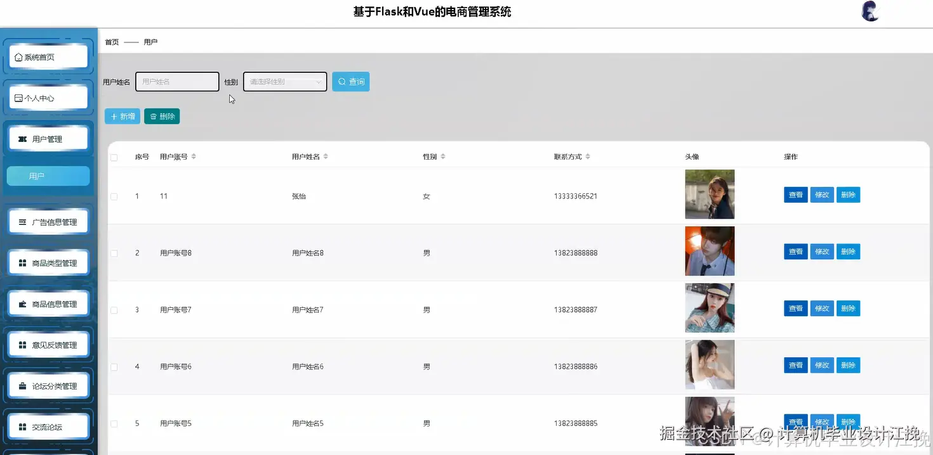This screenshot has height=455, width=933.
Task: Sort by the 联系方式 column arrows
Action: (588, 157)
